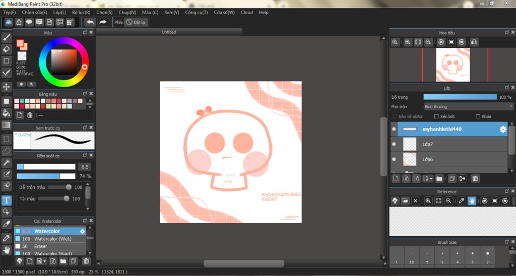Pop out the Lớp panel

point(507,88)
